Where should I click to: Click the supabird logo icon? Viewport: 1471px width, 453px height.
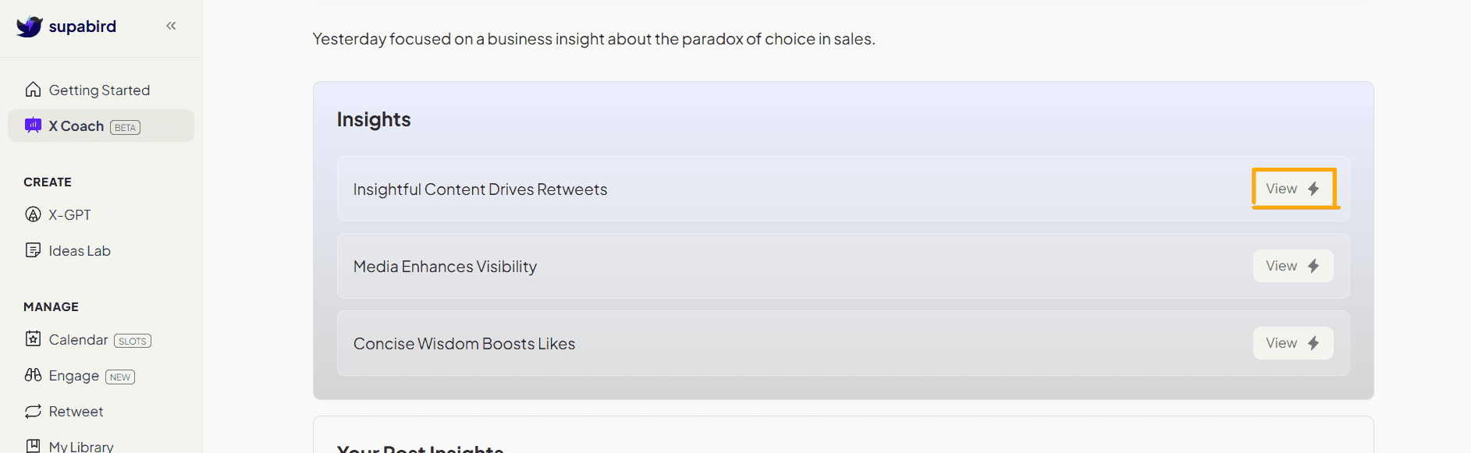30,27
